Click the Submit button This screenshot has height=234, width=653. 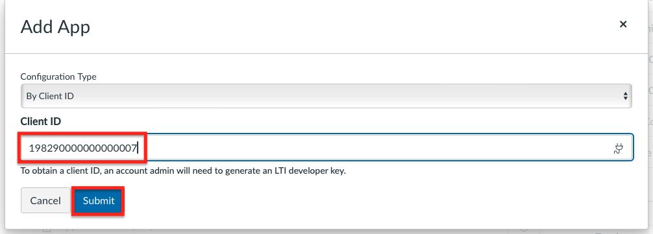pos(98,201)
